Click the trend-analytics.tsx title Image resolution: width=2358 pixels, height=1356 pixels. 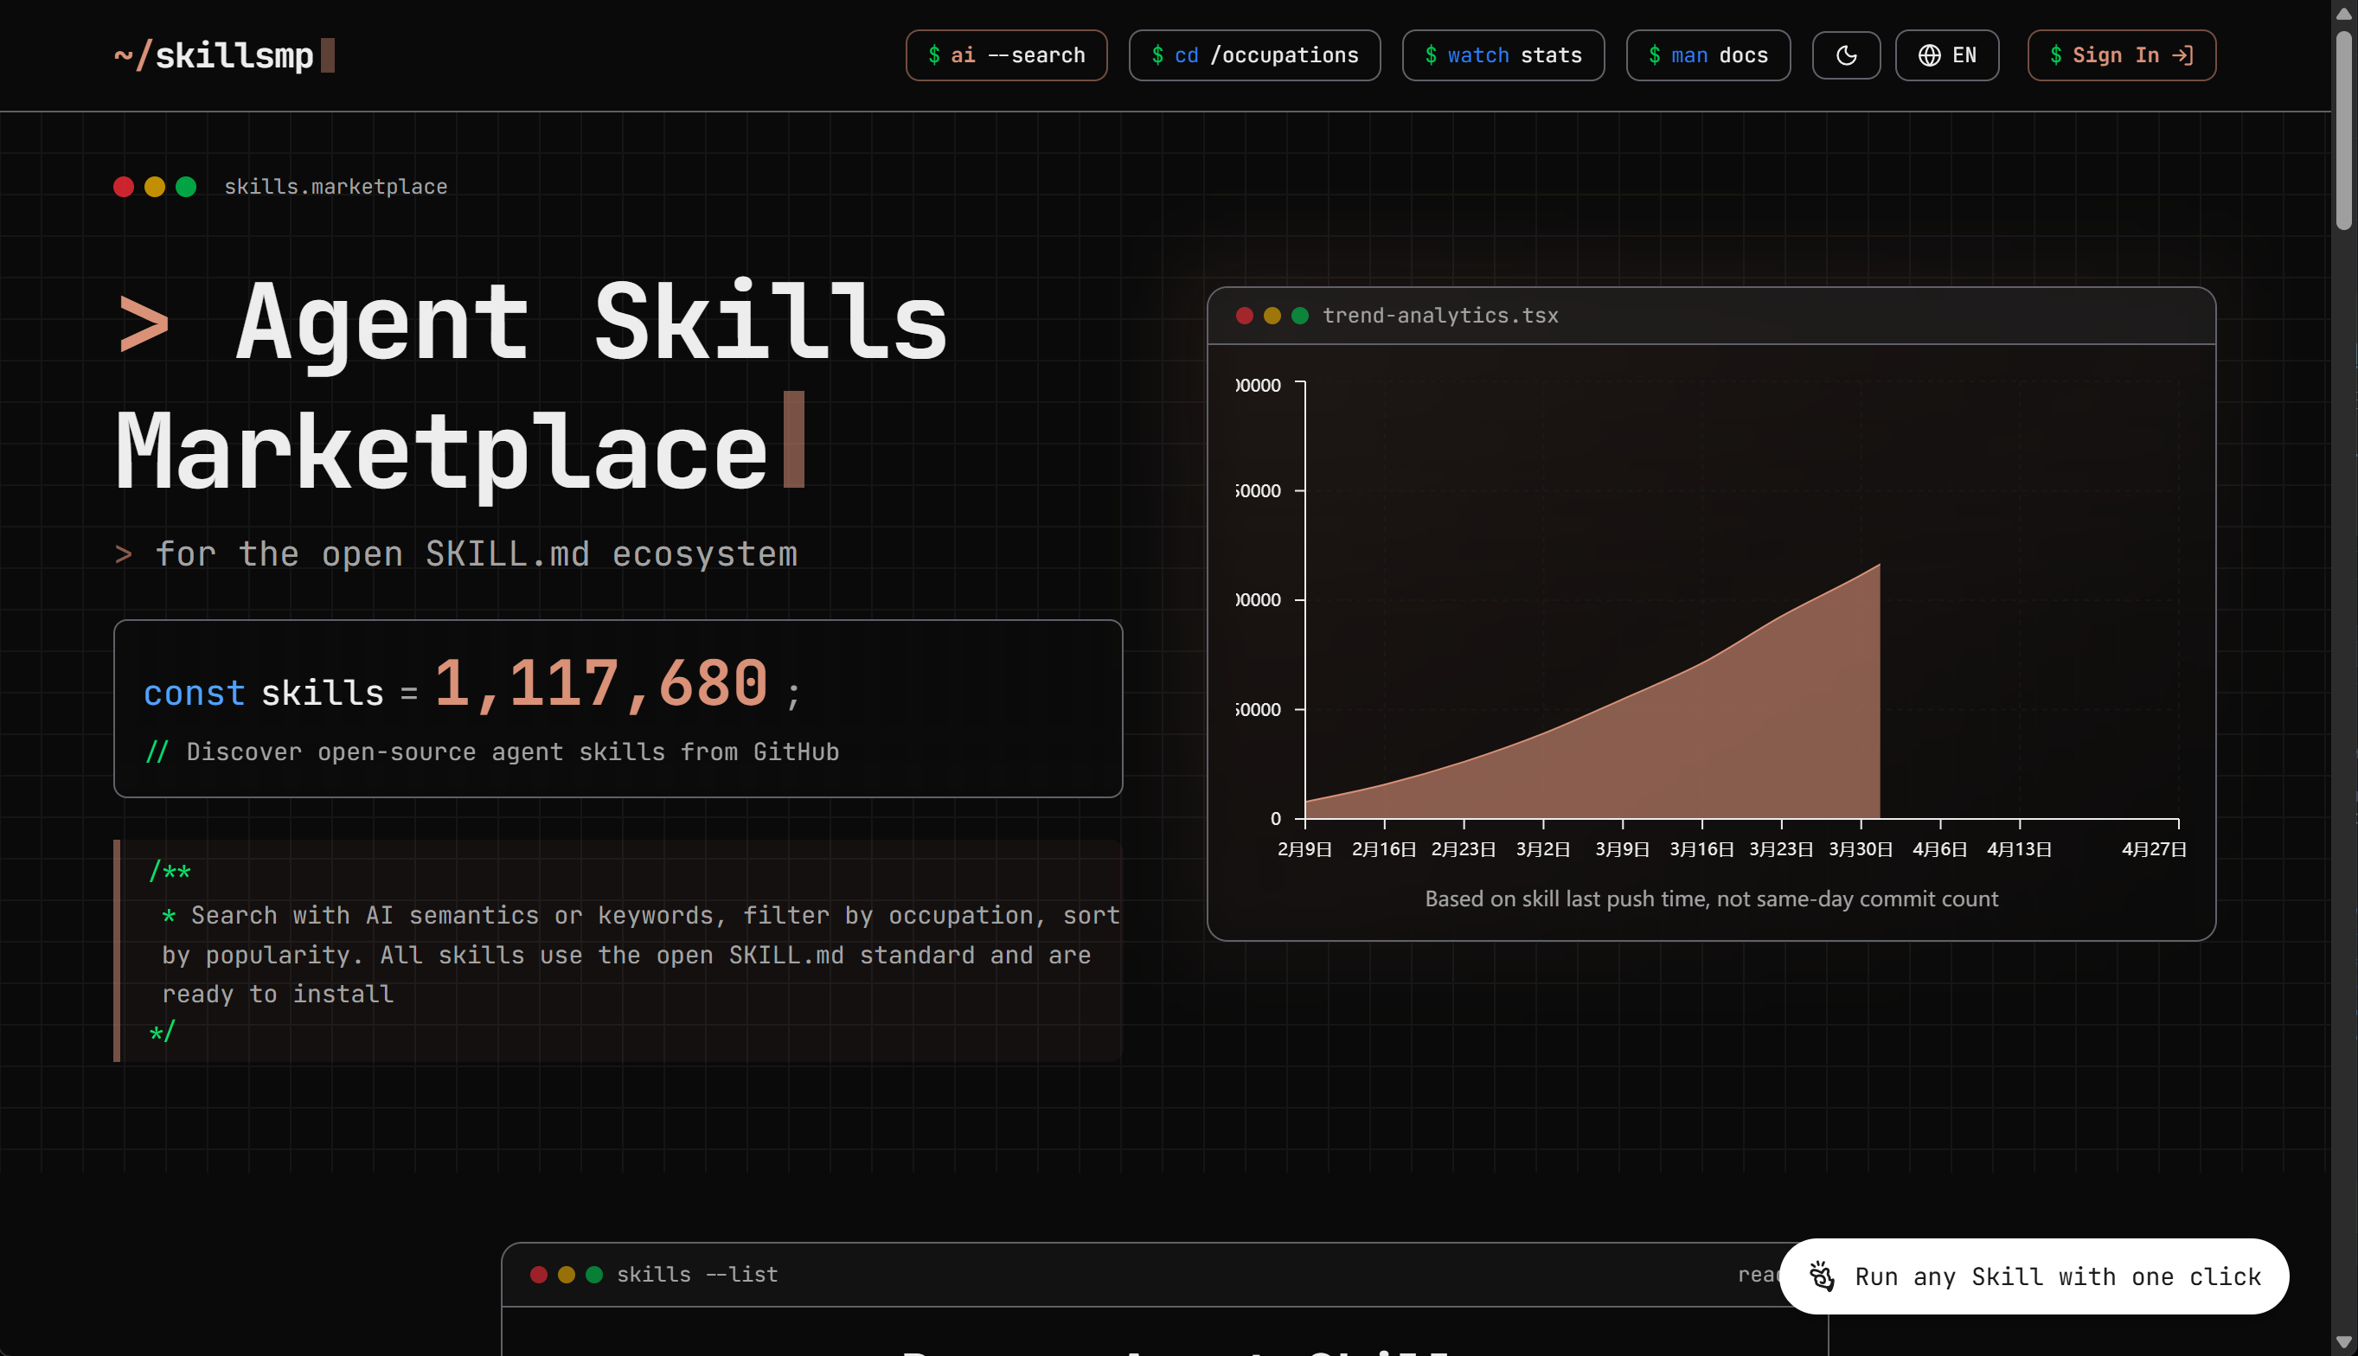1439,316
